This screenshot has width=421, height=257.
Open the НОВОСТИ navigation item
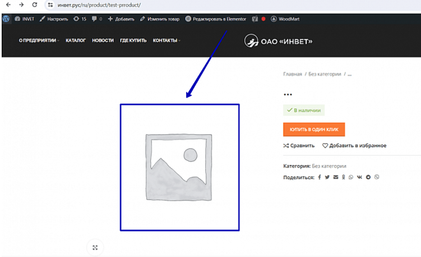click(x=103, y=40)
